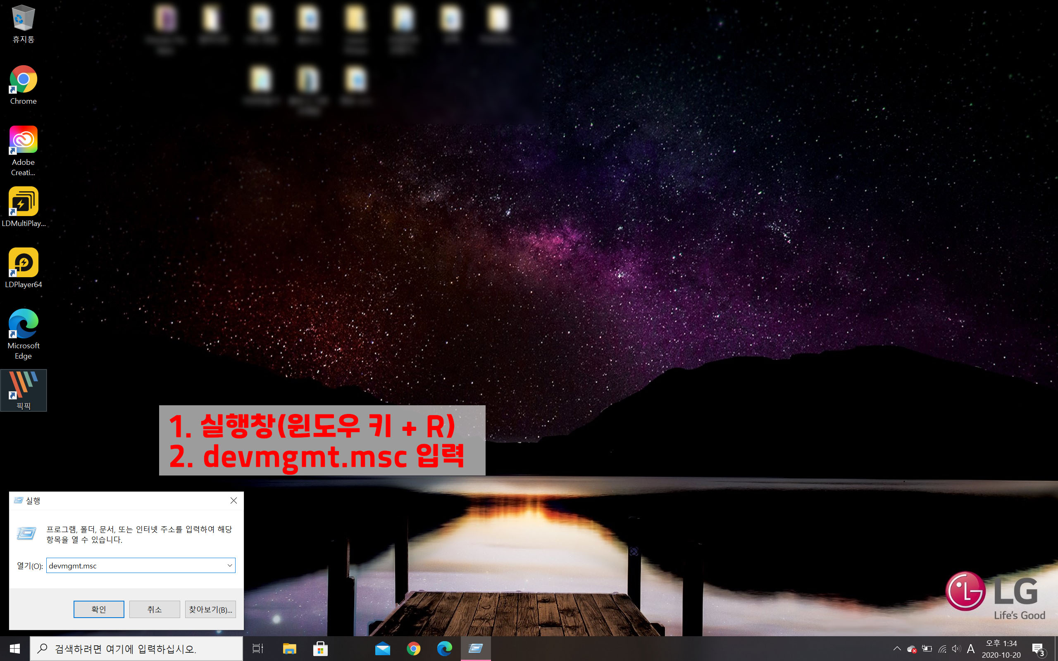Open Microsoft Store from the taskbar
The image size is (1058, 661).
click(320, 649)
